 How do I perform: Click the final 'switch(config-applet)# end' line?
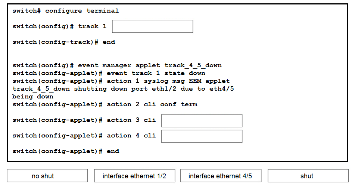pyautogui.click(x=66, y=151)
